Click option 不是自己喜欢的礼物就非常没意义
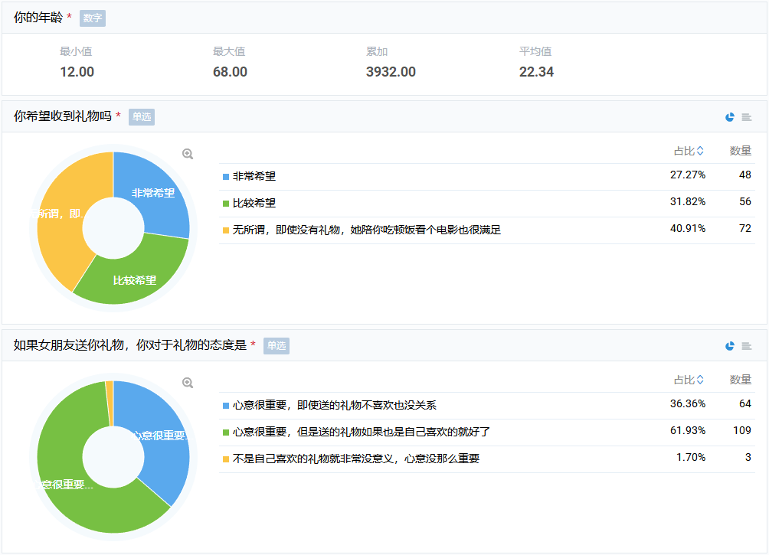 point(356,459)
